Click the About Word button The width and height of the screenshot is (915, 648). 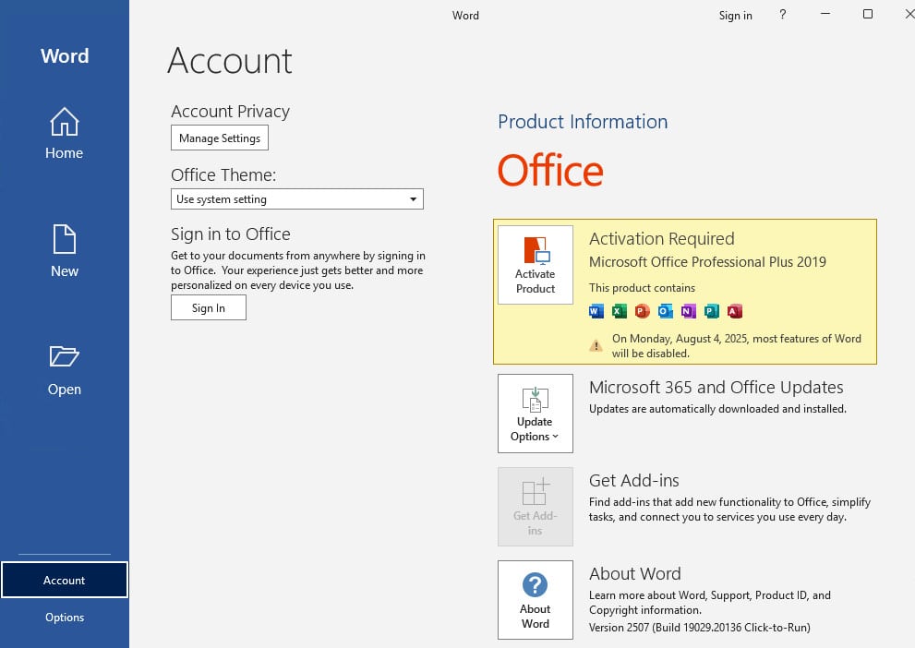pyautogui.click(x=536, y=600)
